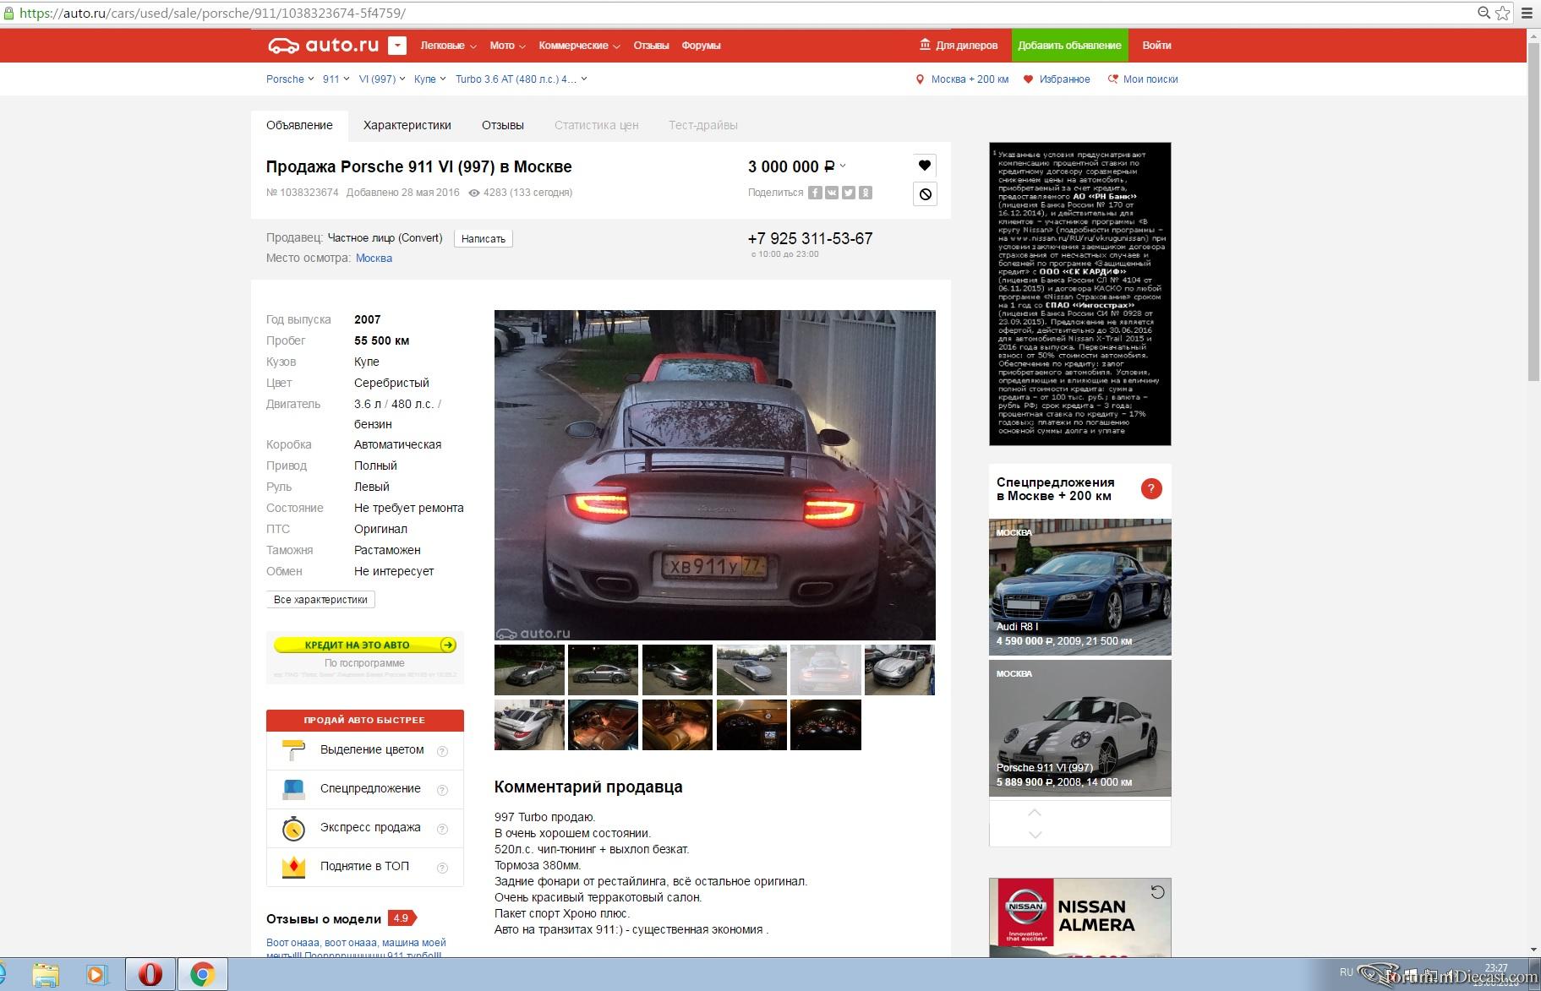This screenshot has height=991, width=1541.
Task: Select the first thumbnail in the bottom row
Action: pyautogui.click(x=529, y=725)
